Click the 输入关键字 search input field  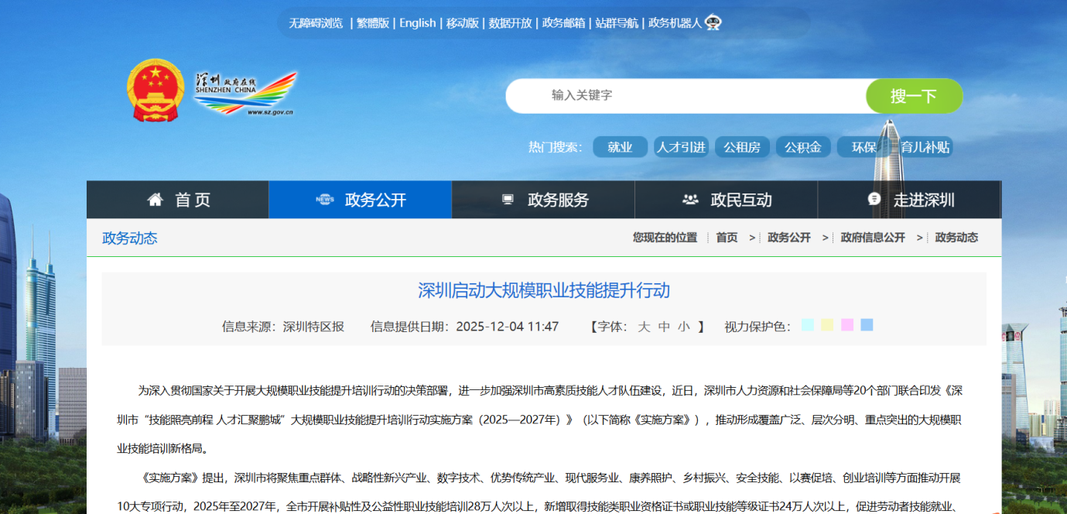coord(685,95)
